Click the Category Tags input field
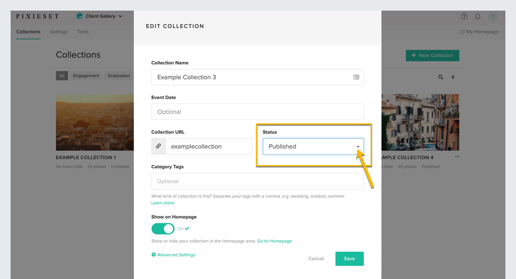Viewport: 516px width, 279px height. pos(257,181)
